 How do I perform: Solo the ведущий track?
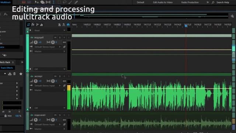pyautogui.click(x=60, y=37)
